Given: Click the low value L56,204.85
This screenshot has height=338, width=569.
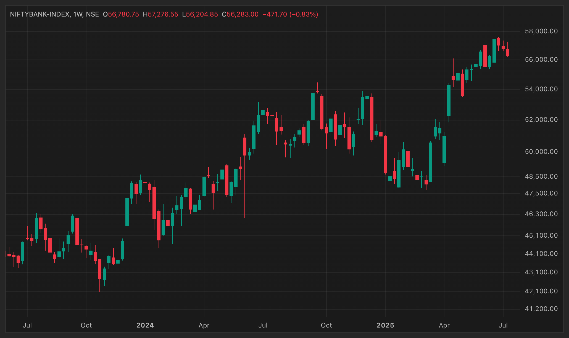Looking at the screenshot, I should (x=200, y=14).
